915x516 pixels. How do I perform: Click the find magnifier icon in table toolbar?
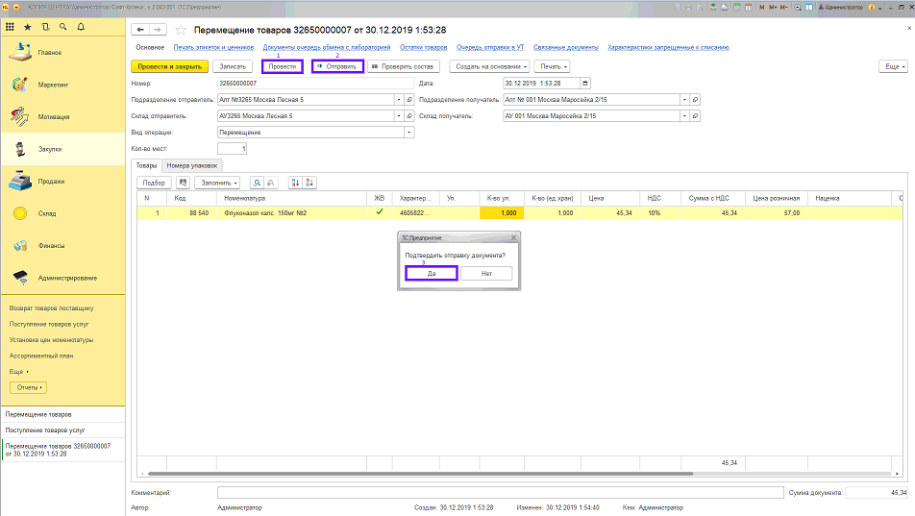click(x=258, y=182)
